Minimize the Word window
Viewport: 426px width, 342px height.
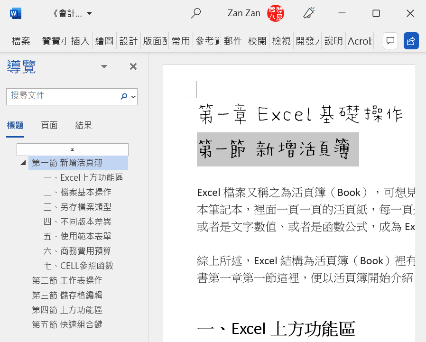[342, 13]
